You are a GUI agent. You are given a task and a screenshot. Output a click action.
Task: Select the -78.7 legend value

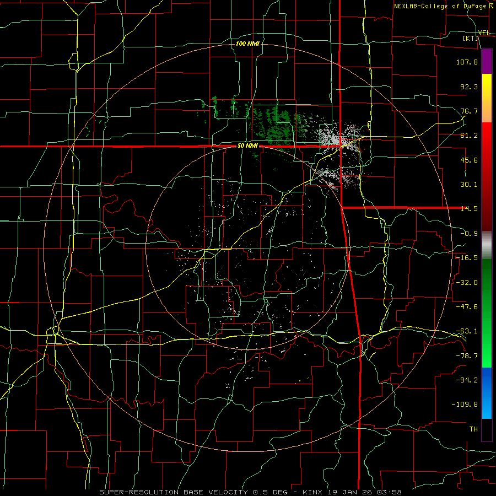[x=467, y=356]
